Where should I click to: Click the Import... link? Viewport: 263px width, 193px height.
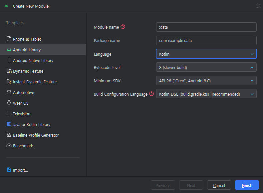click(20, 170)
